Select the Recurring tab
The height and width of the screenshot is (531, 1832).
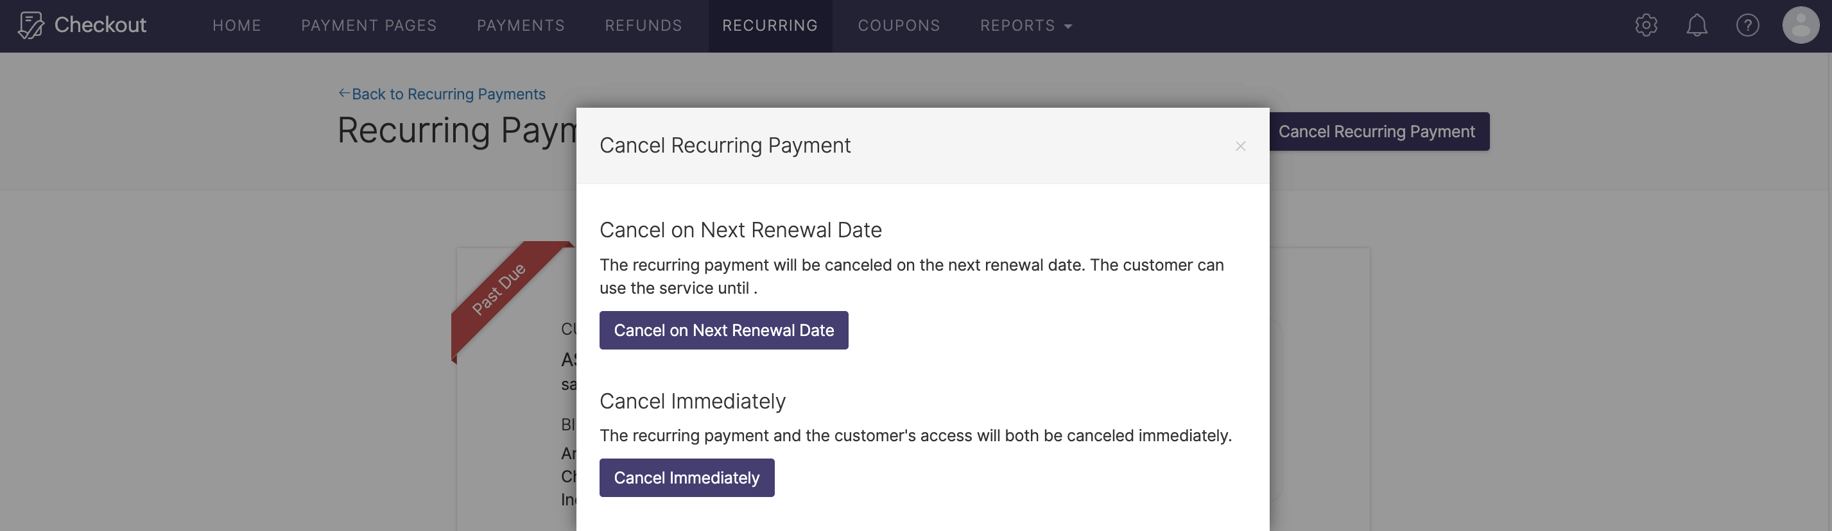click(770, 26)
